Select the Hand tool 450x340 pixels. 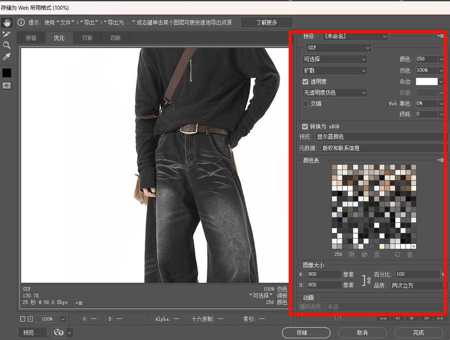7,22
